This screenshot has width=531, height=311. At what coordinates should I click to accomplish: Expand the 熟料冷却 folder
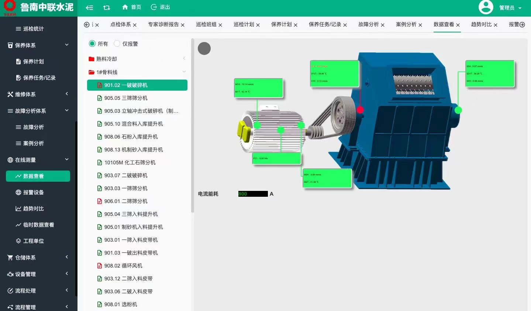[x=184, y=58]
